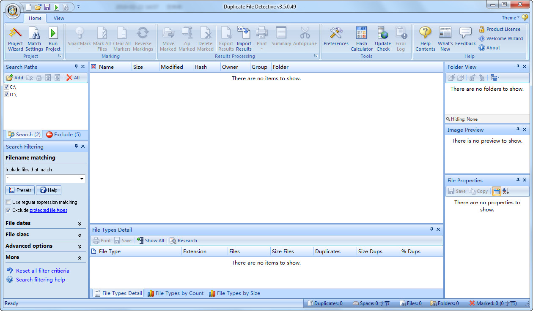533x311 pixels.
Task: Open Search filtering help link
Action: pyautogui.click(x=41, y=280)
